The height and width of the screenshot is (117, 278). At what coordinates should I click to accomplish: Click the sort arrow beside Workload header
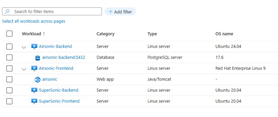(x=44, y=34)
